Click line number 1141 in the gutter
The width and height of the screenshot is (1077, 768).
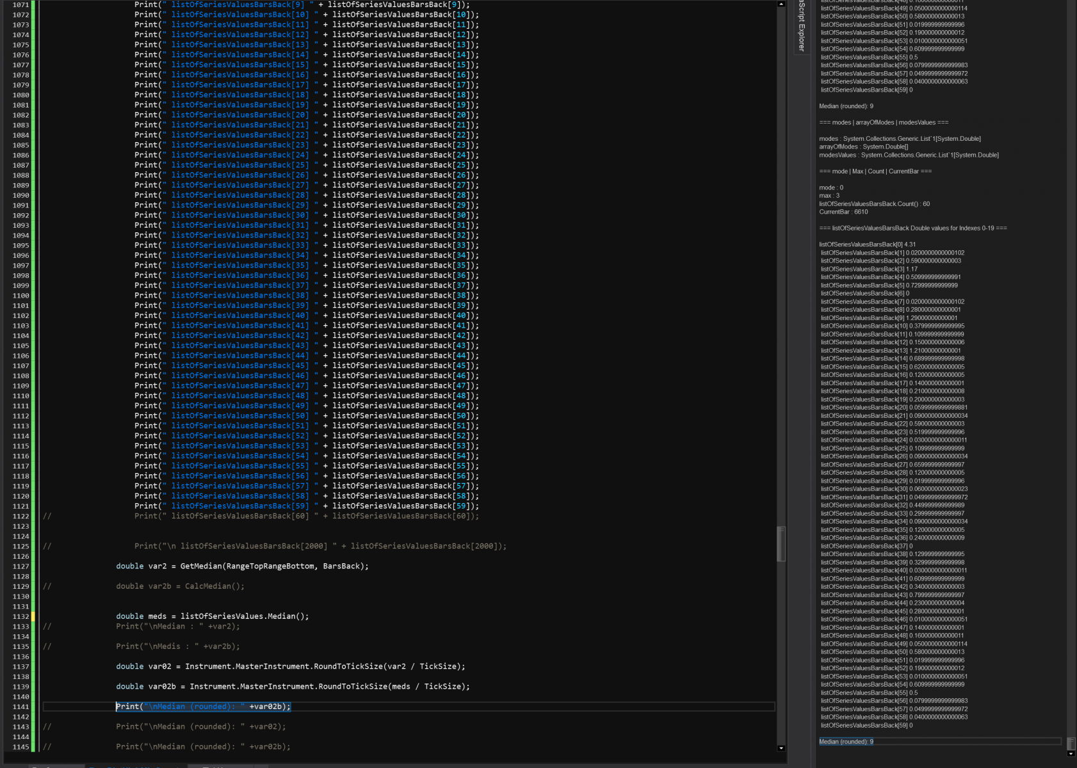point(20,707)
